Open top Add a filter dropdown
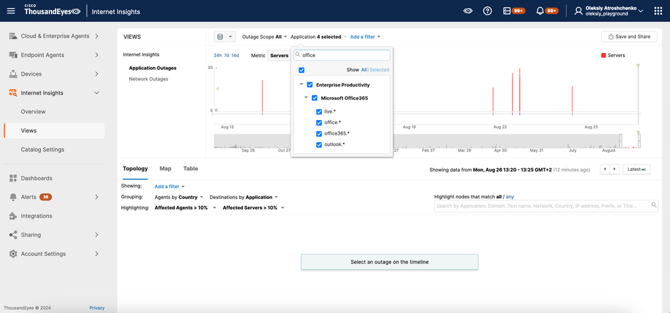The width and height of the screenshot is (670, 313). pyautogui.click(x=366, y=37)
